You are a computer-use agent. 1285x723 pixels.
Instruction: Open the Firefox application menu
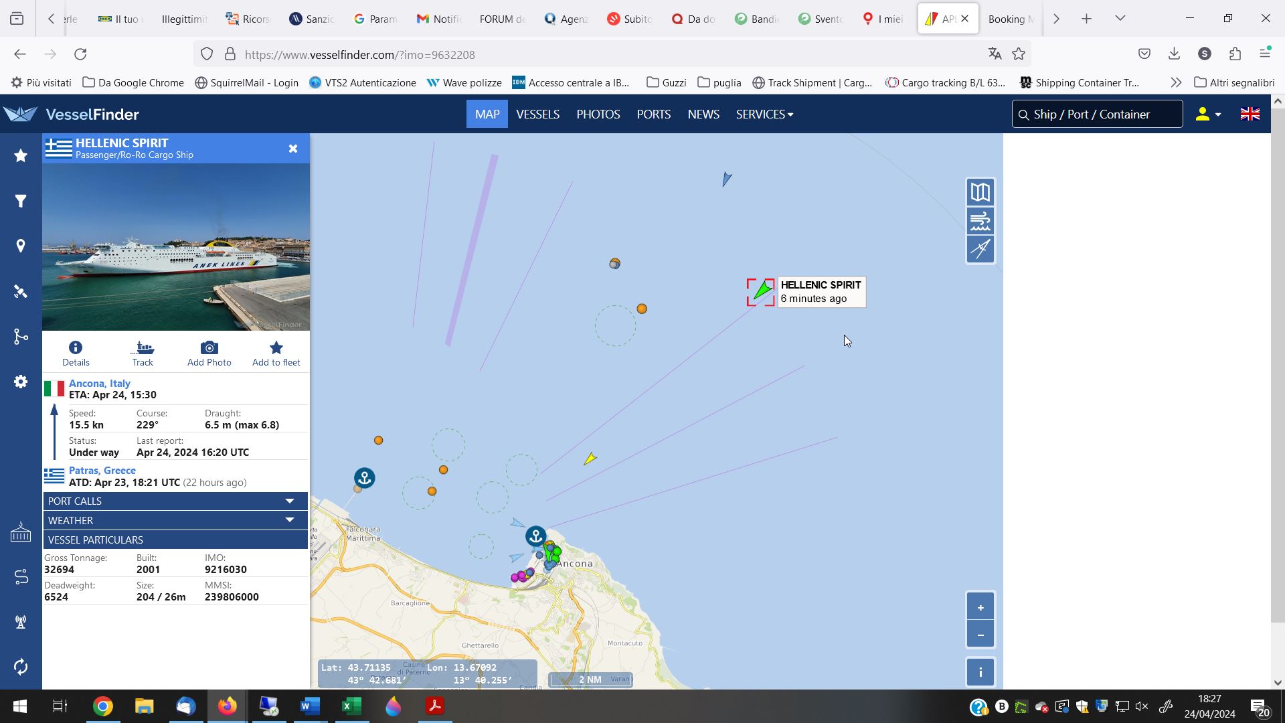click(x=1265, y=54)
